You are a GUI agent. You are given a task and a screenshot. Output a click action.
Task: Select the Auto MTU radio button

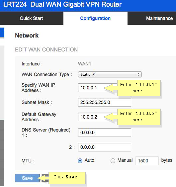click(x=80, y=161)
